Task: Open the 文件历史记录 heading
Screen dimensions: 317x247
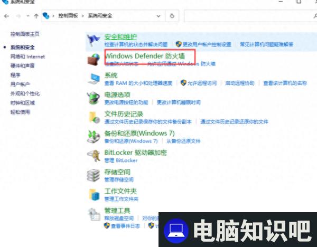Action: pyautogui.click(x=124, y=114)
